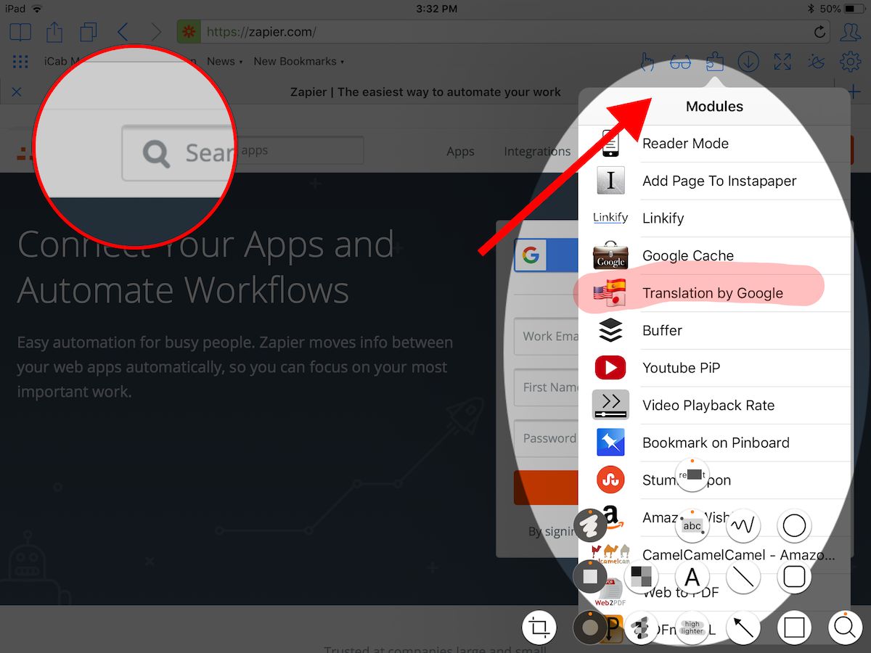The image size is (871, 653).
Task: Open the downloads arrow icon
Action: [x=748, y=62]
